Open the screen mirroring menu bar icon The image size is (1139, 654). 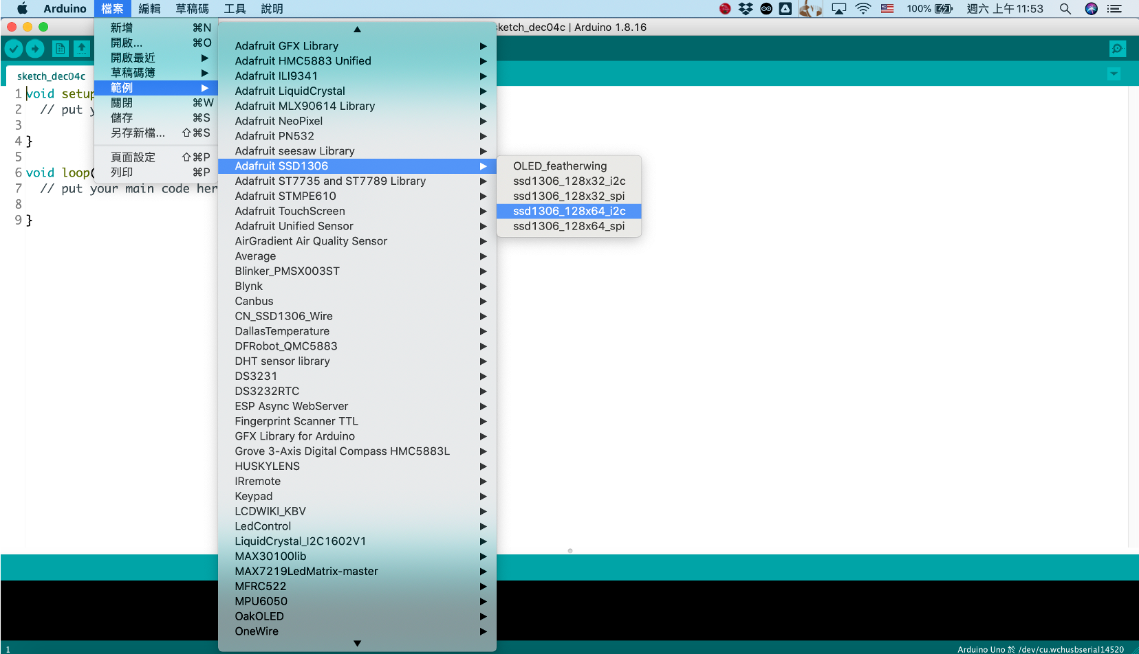(x=838, y=9)
